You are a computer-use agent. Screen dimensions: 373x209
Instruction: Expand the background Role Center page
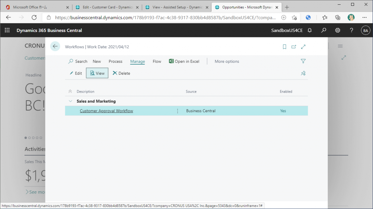pyautogui.click(x=344, y=58)
